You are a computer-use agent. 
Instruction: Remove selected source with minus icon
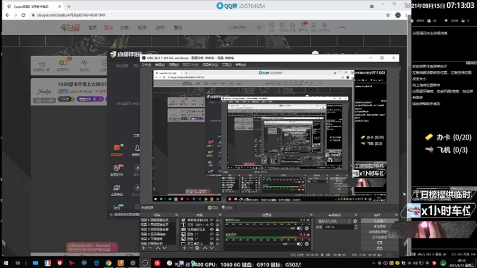[191, 248]
